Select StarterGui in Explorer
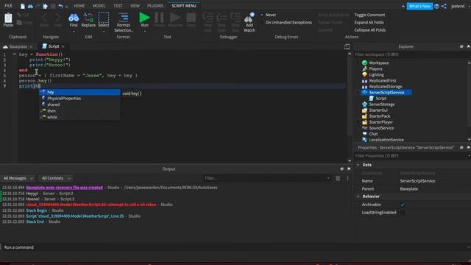Screen dimensions: 471x265 tap(378, 110)
